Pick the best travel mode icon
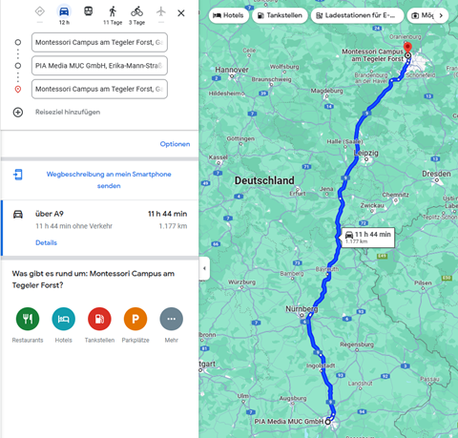Image resolution: width=458 pixels, height=438 pixels. click(40, 11)
